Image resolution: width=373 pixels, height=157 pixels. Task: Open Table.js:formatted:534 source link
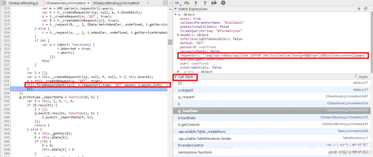tap(353, 131)
